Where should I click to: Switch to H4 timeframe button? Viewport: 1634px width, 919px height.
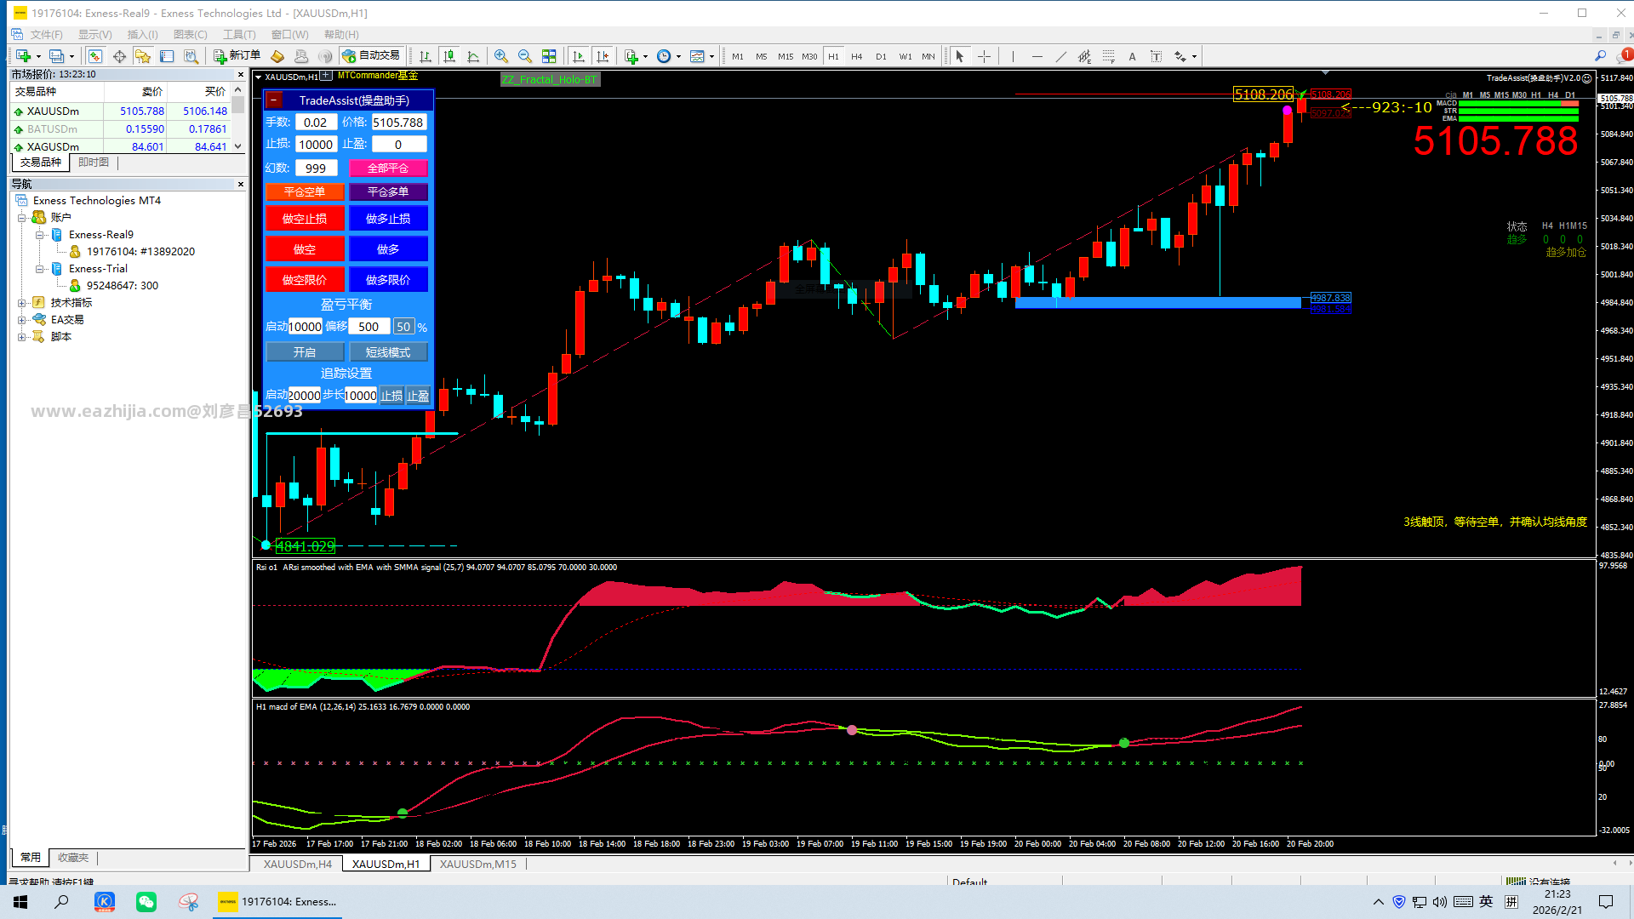pos(857,56)
